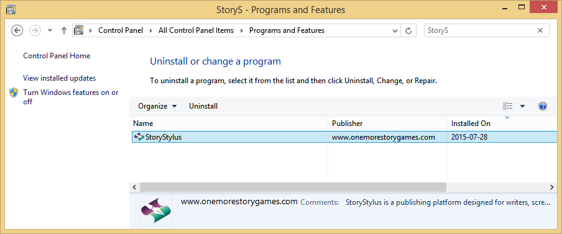Open Control Panel Home link
Image resolution: width=562 pixels, height=234 pixels.
(57, 56)
